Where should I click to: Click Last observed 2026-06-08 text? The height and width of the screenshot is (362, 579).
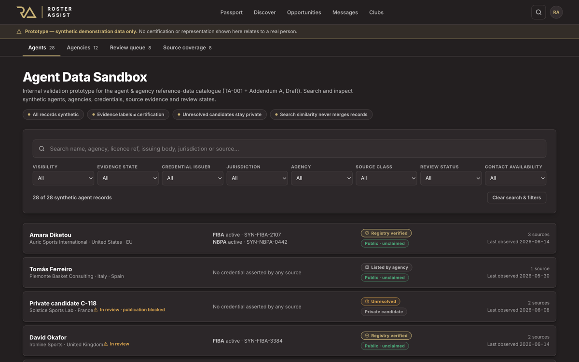tap(518, 310)
